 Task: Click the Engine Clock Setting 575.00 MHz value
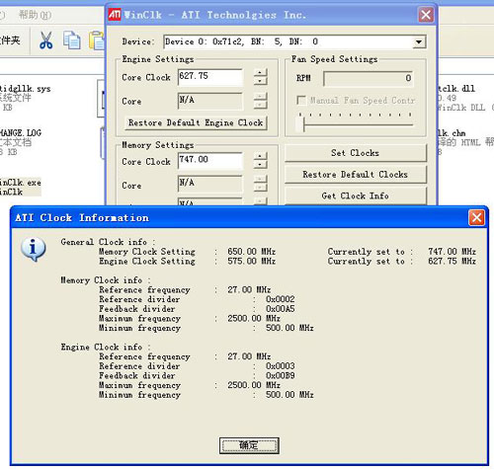[252, 262]
